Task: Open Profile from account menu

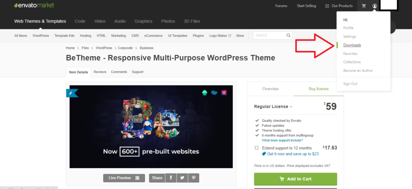Action: [348, 28]
